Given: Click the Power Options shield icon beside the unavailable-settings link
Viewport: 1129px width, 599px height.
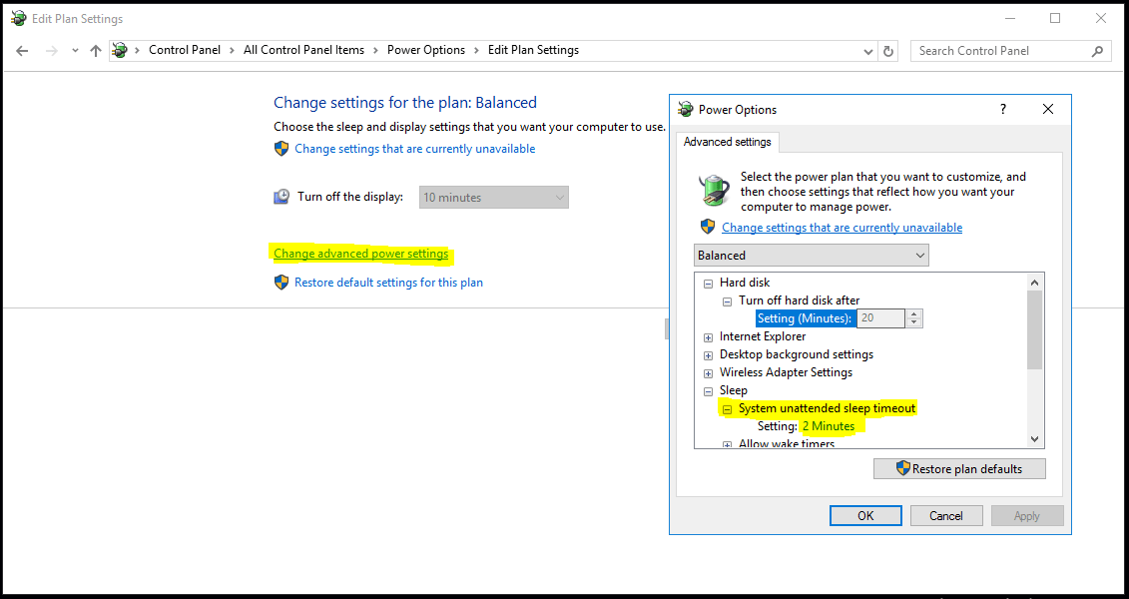Looking at the screenshot, I should pos(707,227).
